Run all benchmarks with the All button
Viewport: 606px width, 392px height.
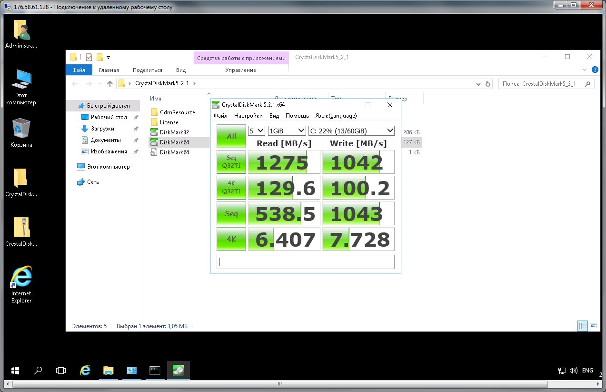coord(231,136)
